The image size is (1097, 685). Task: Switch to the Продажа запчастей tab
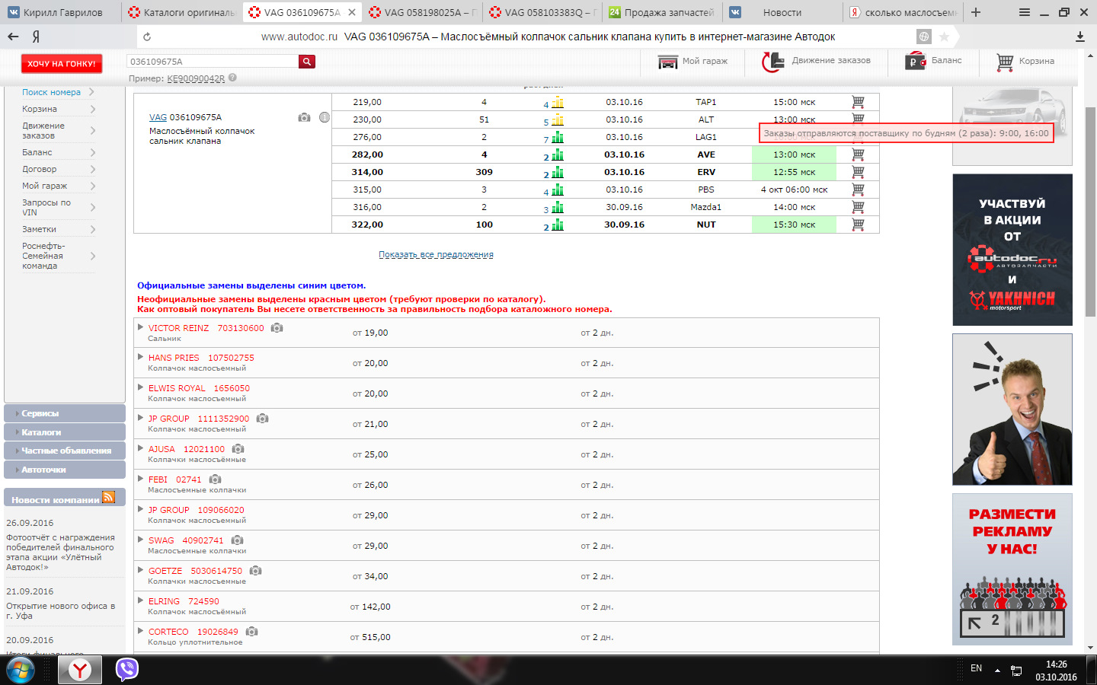point(663,12)
